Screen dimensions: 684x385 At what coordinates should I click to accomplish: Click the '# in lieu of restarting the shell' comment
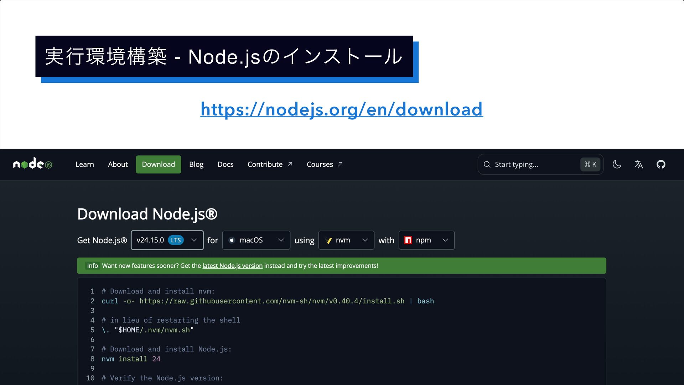point(171,320)
